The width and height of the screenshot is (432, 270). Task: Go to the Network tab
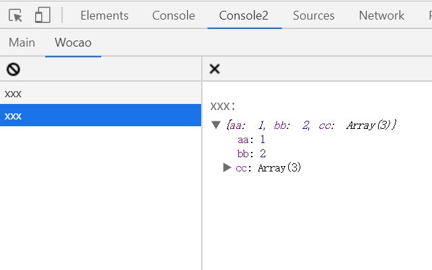(381, 16)
